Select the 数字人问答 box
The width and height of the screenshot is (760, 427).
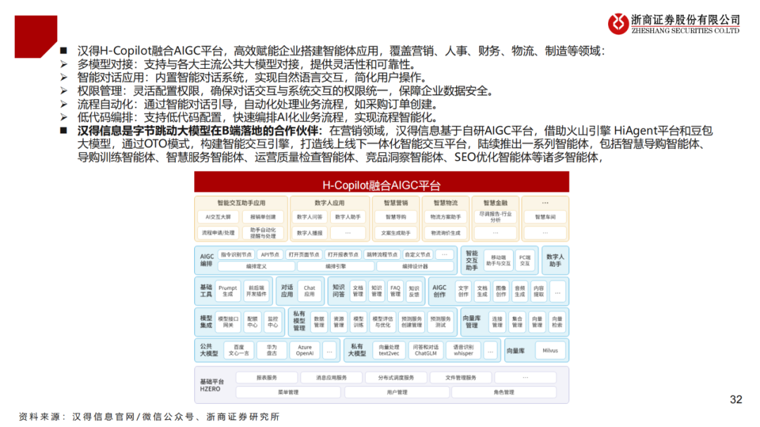tap(309, 217)
